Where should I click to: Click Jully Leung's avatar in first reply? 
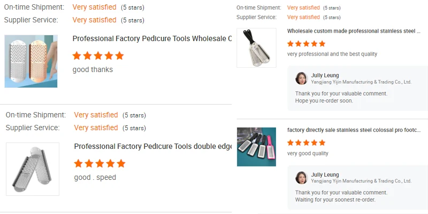[301, 78]
